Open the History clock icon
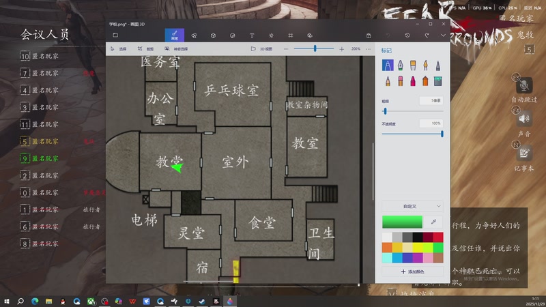The width and height of the screenshot is (546, 307). pos(407,35)
